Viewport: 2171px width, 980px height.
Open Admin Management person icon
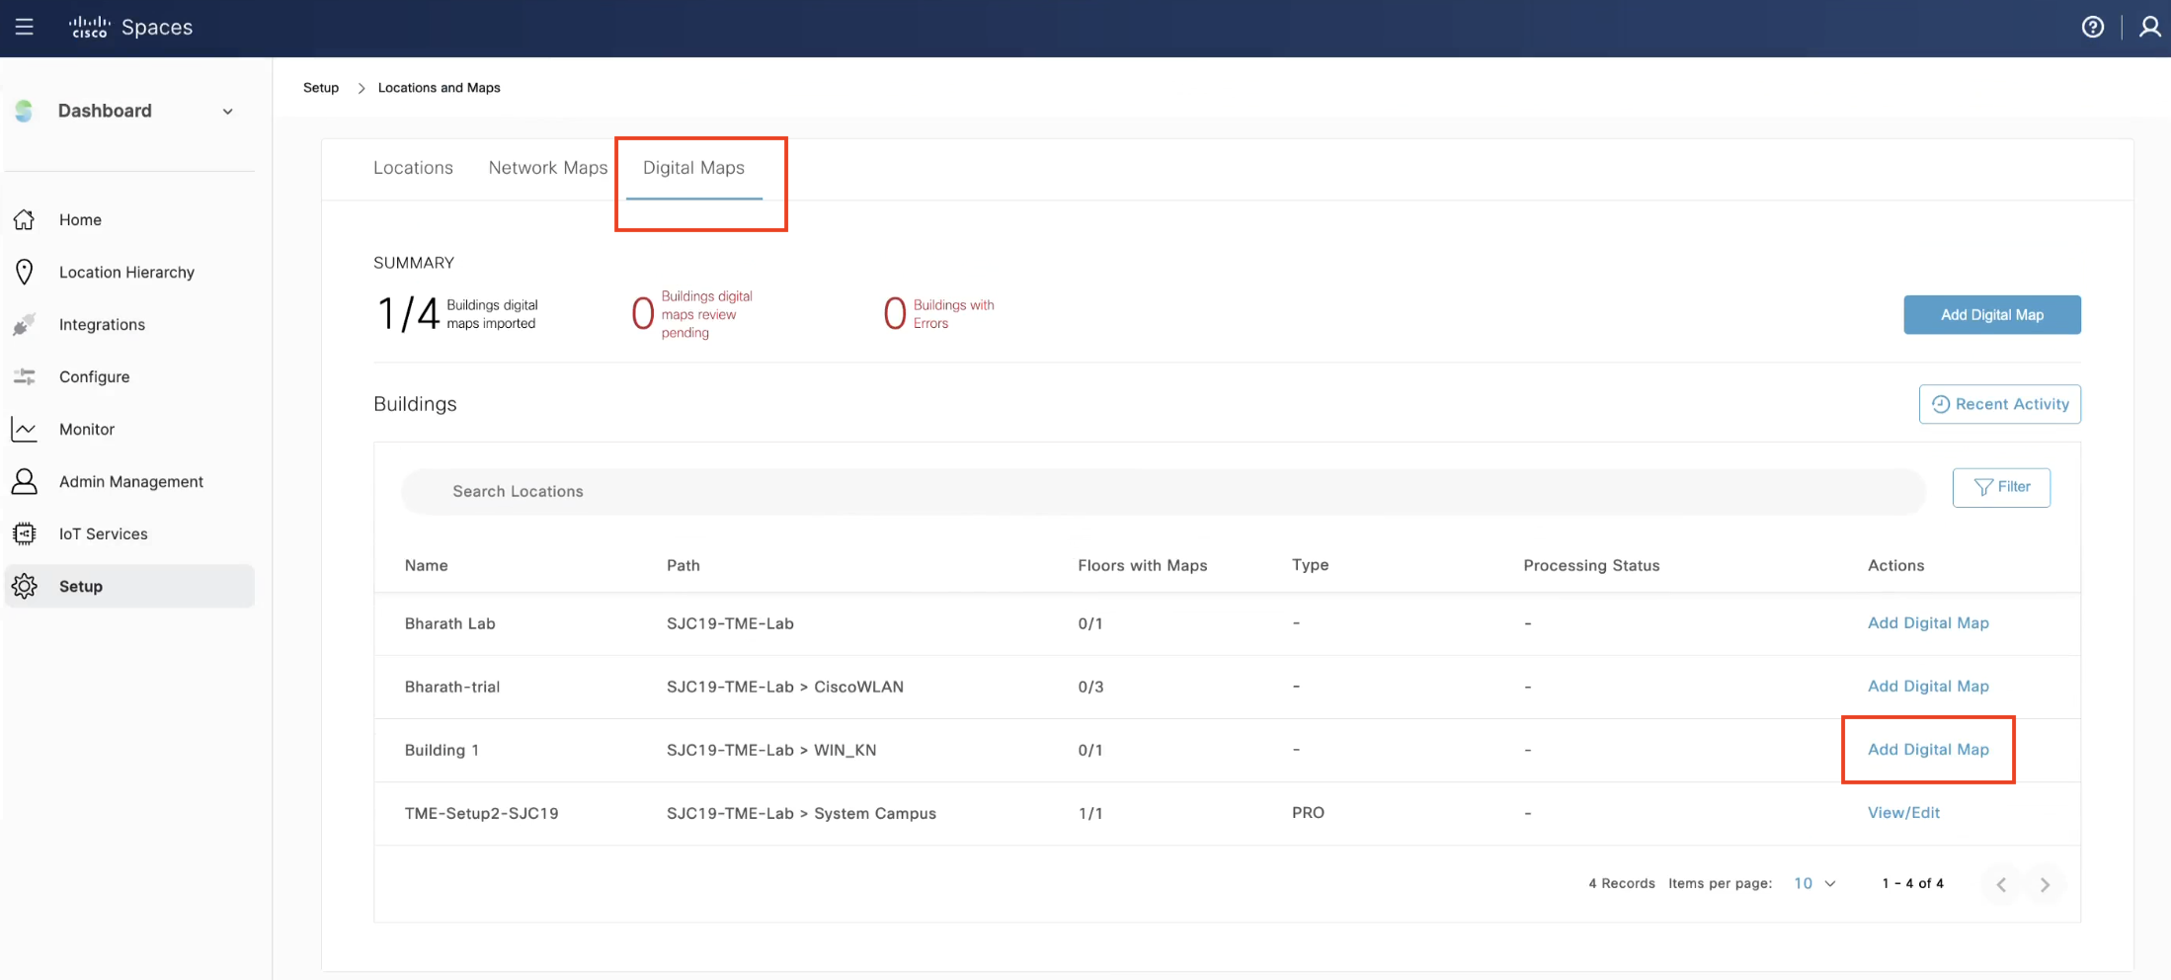point(25,481)
